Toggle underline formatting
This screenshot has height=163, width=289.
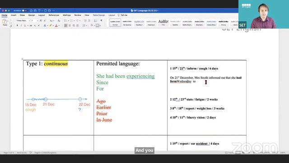pyautogui.click(x=25, y=25)
